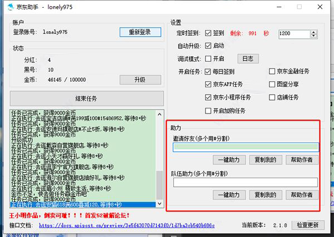Select log line 去逛海尔自营旗舰店抽好礼
334x237 pixels.
click(x=68, y=178)
